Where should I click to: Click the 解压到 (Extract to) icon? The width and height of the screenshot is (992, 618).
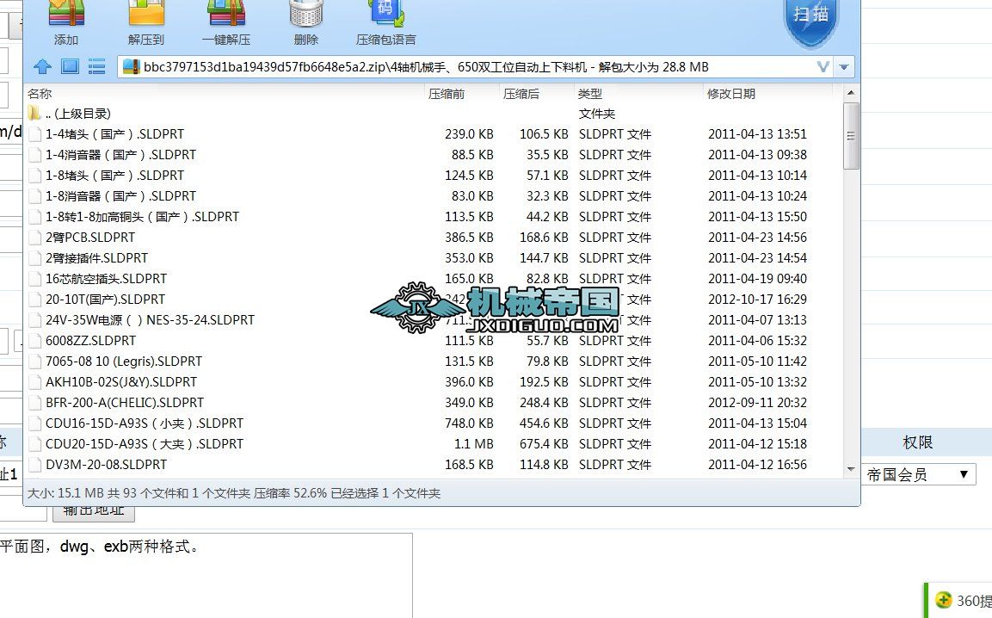tap(146, 14)
